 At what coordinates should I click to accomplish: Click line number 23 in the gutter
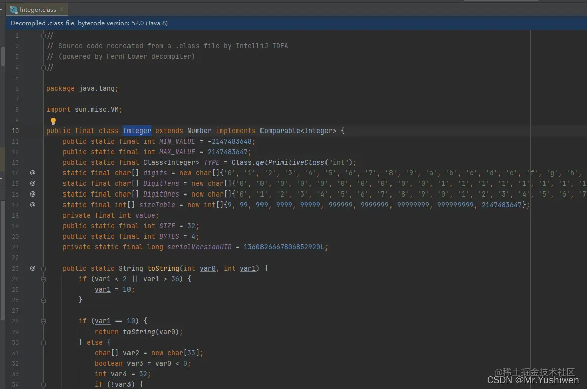tap(15, 268)
